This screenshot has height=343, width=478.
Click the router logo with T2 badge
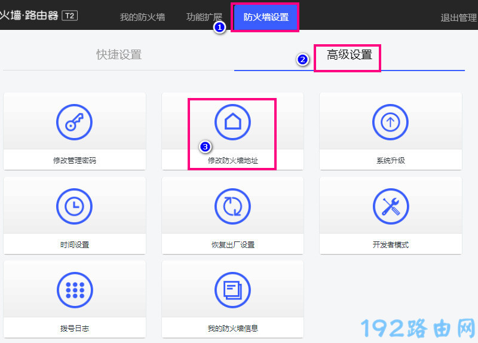(x=38, y=15)
